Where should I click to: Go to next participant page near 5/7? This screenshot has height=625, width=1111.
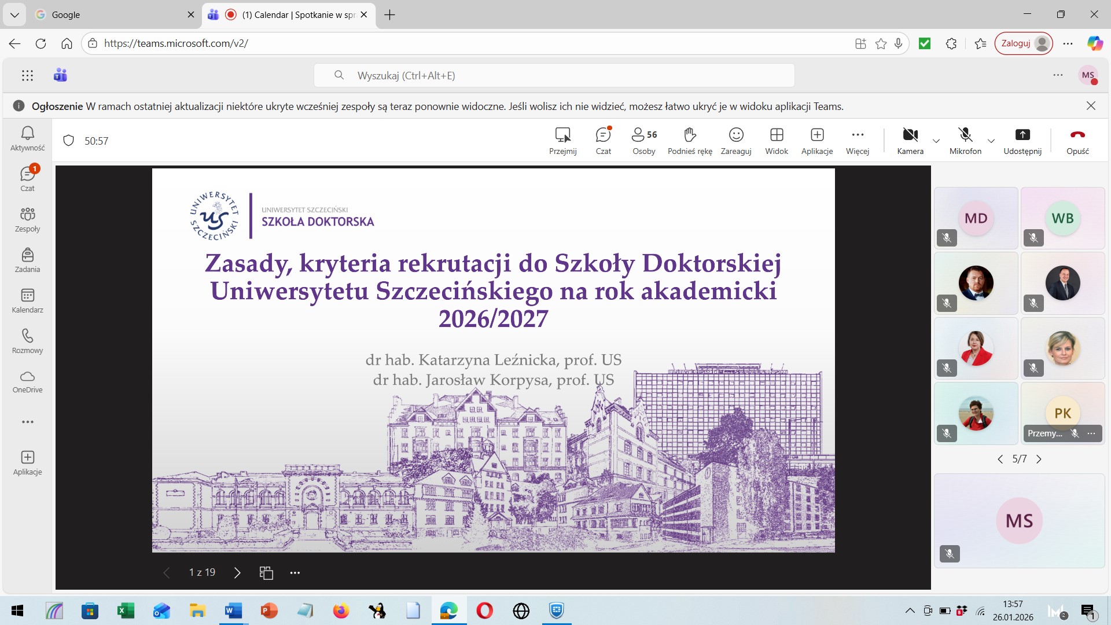coord(1039,459)
